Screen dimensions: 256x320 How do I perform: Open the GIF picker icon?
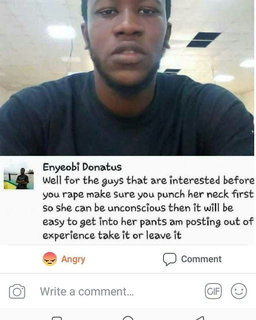click(x=213, y=291)
